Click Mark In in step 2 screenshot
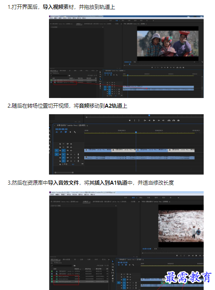This screenshot has height=290, width=215. coord(134,120)
